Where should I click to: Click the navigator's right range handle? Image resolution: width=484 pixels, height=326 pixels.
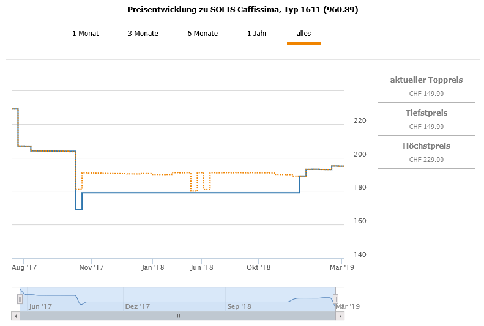click(335, 298)
